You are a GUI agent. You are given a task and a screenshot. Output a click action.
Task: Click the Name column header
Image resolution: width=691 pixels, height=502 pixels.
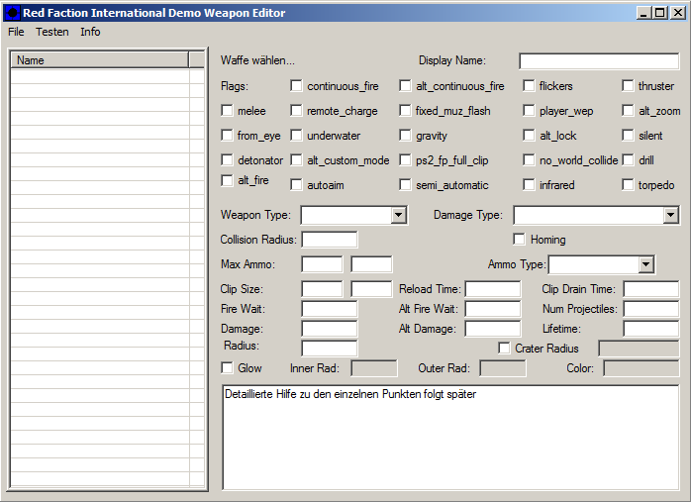[99, 60]
